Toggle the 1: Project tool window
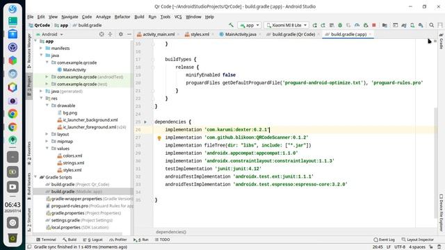 pyautogui.click(x=29, y=86)
